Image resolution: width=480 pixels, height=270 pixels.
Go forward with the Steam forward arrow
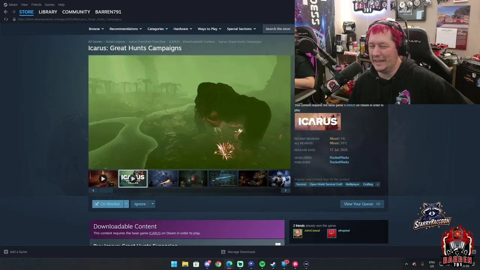(13, 12)
